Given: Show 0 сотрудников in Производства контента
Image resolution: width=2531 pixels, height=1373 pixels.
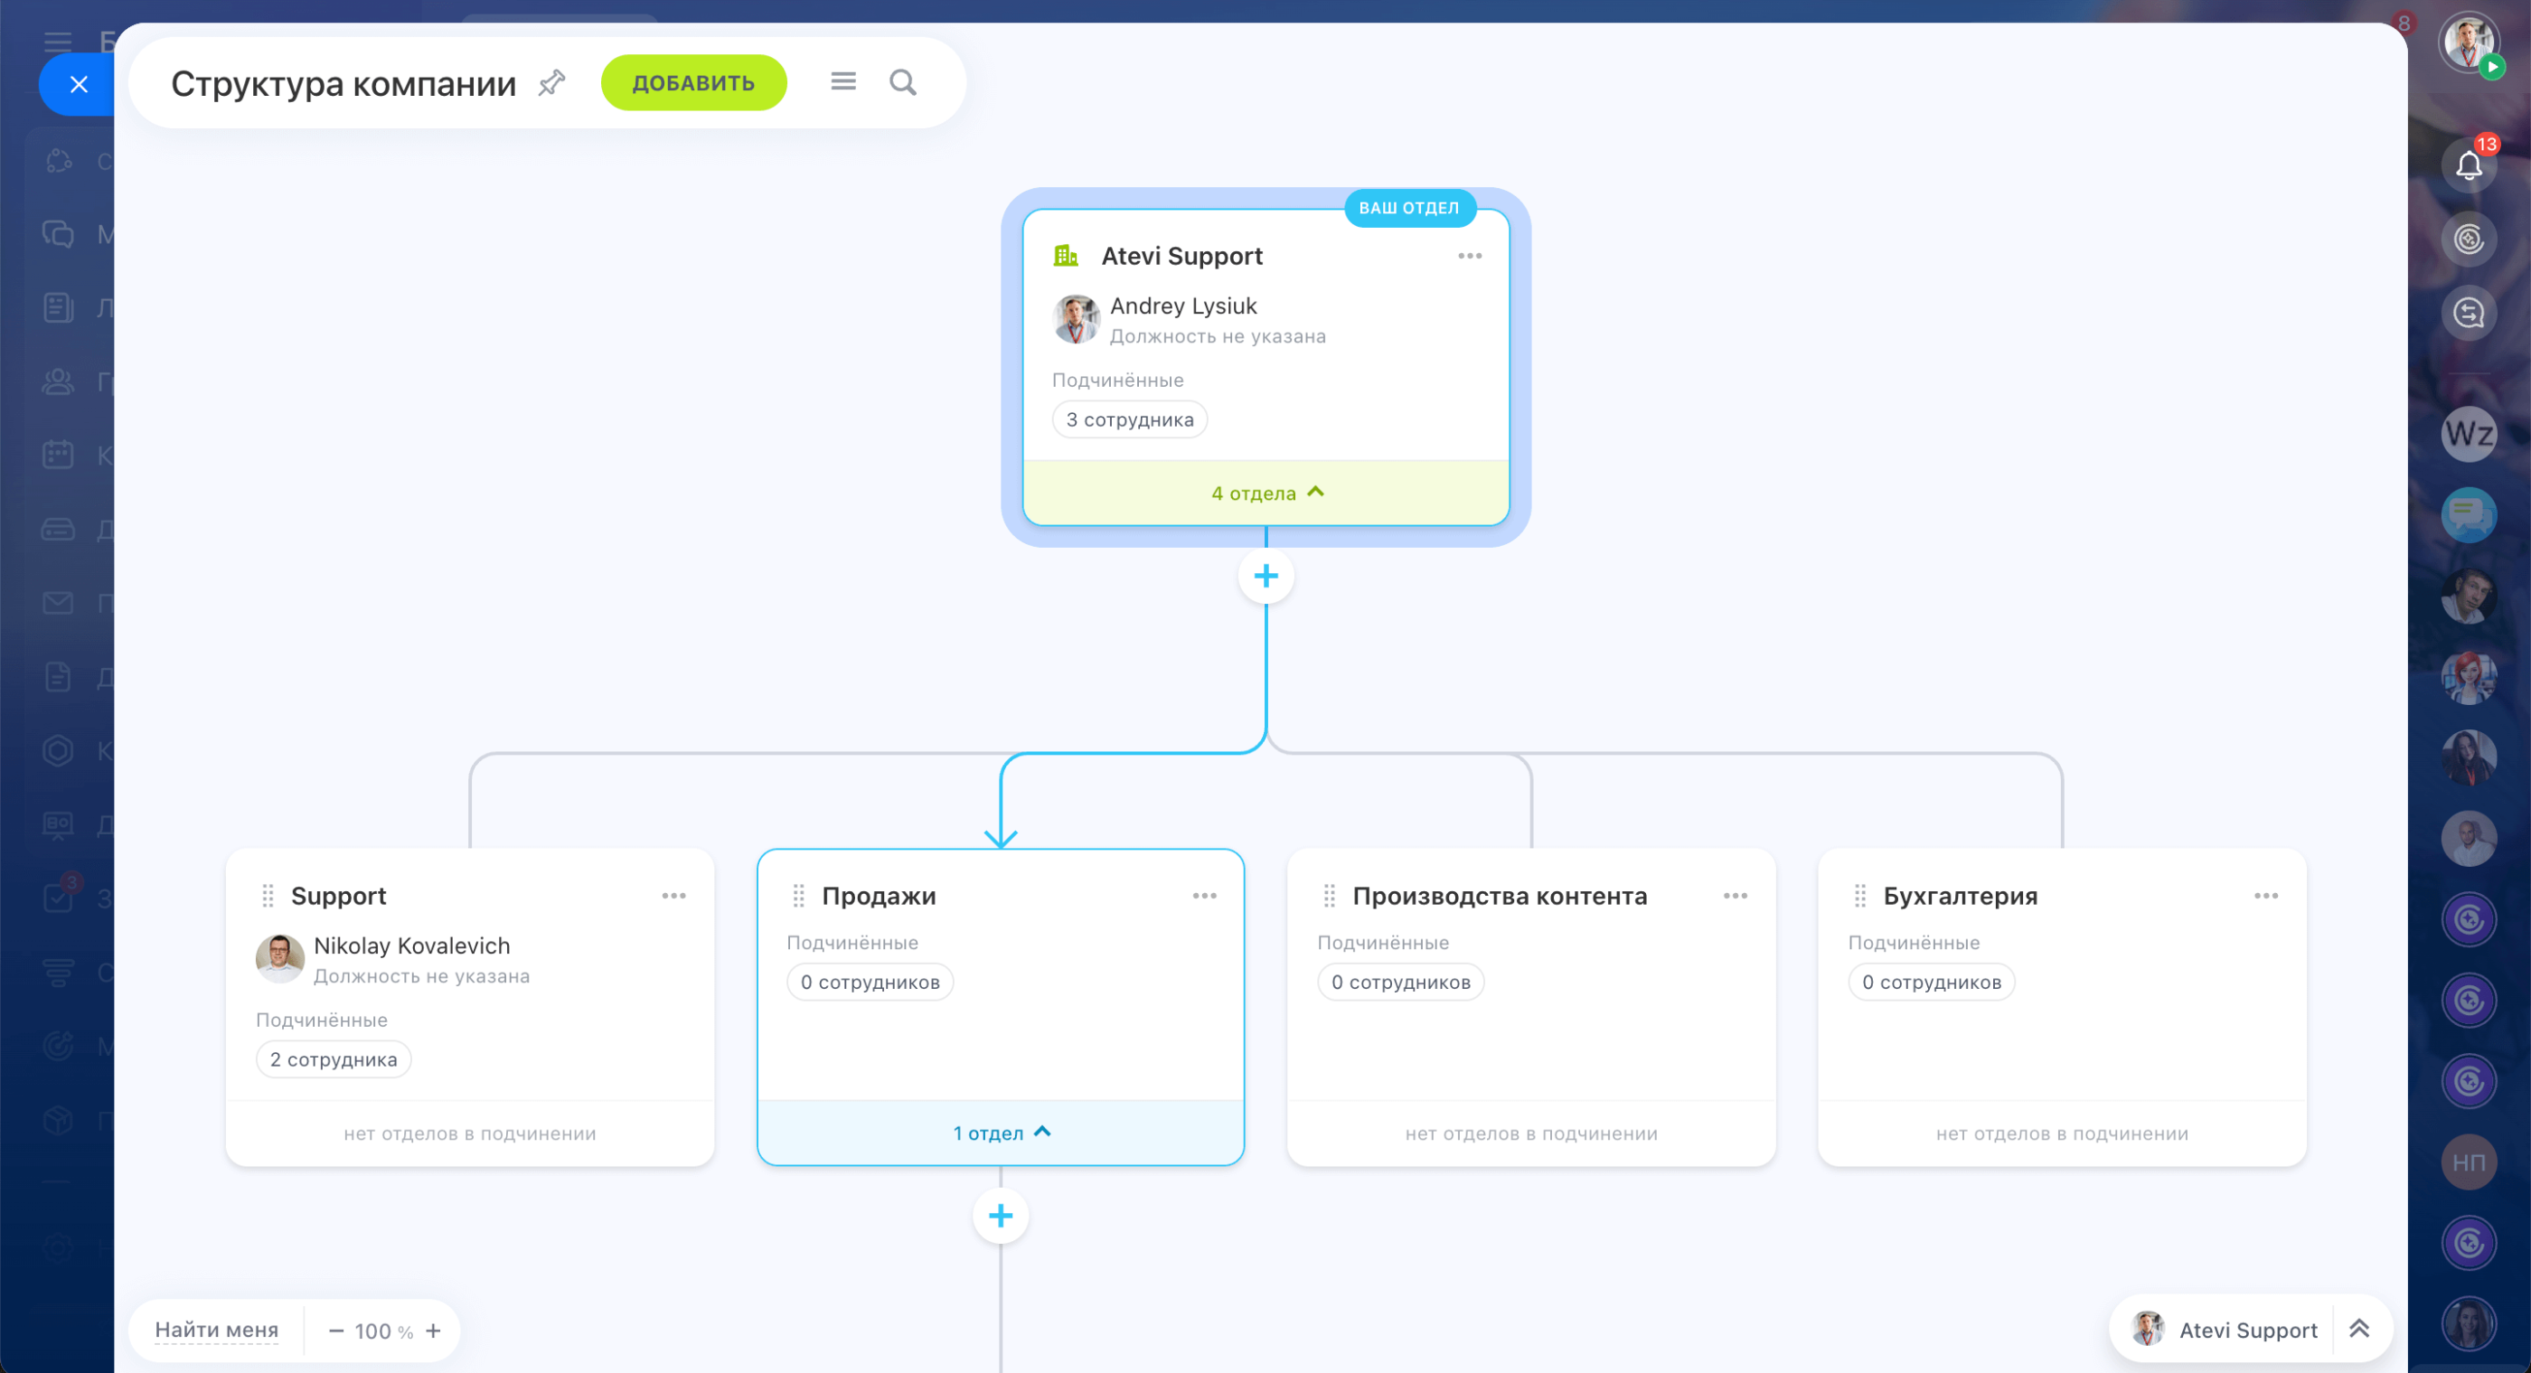Looking at the screenshot, I should pyautogui.click(x=1401, y=982).
